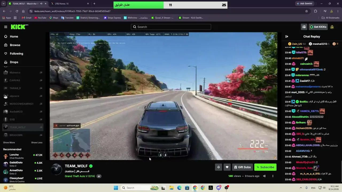This screenshot has height=192, width=342.
Task: Collapse followed channels with Show Less
Action: [x=37, y=143]
